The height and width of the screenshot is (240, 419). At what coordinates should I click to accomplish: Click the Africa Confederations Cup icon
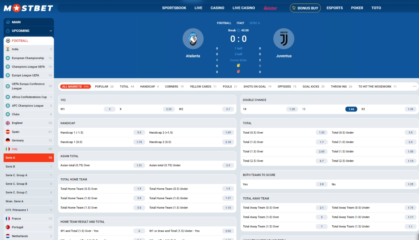point(8,97)
